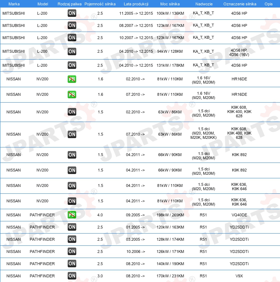280x282 pixels.
Task: Click the 10.2006 -> production date
Action: pos(136,252)
